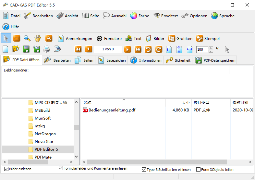Screen dimensions: 255x180
Task: Open Anmerkungen annotations tools
Action: pyautogui.click(x=75, y=39)
